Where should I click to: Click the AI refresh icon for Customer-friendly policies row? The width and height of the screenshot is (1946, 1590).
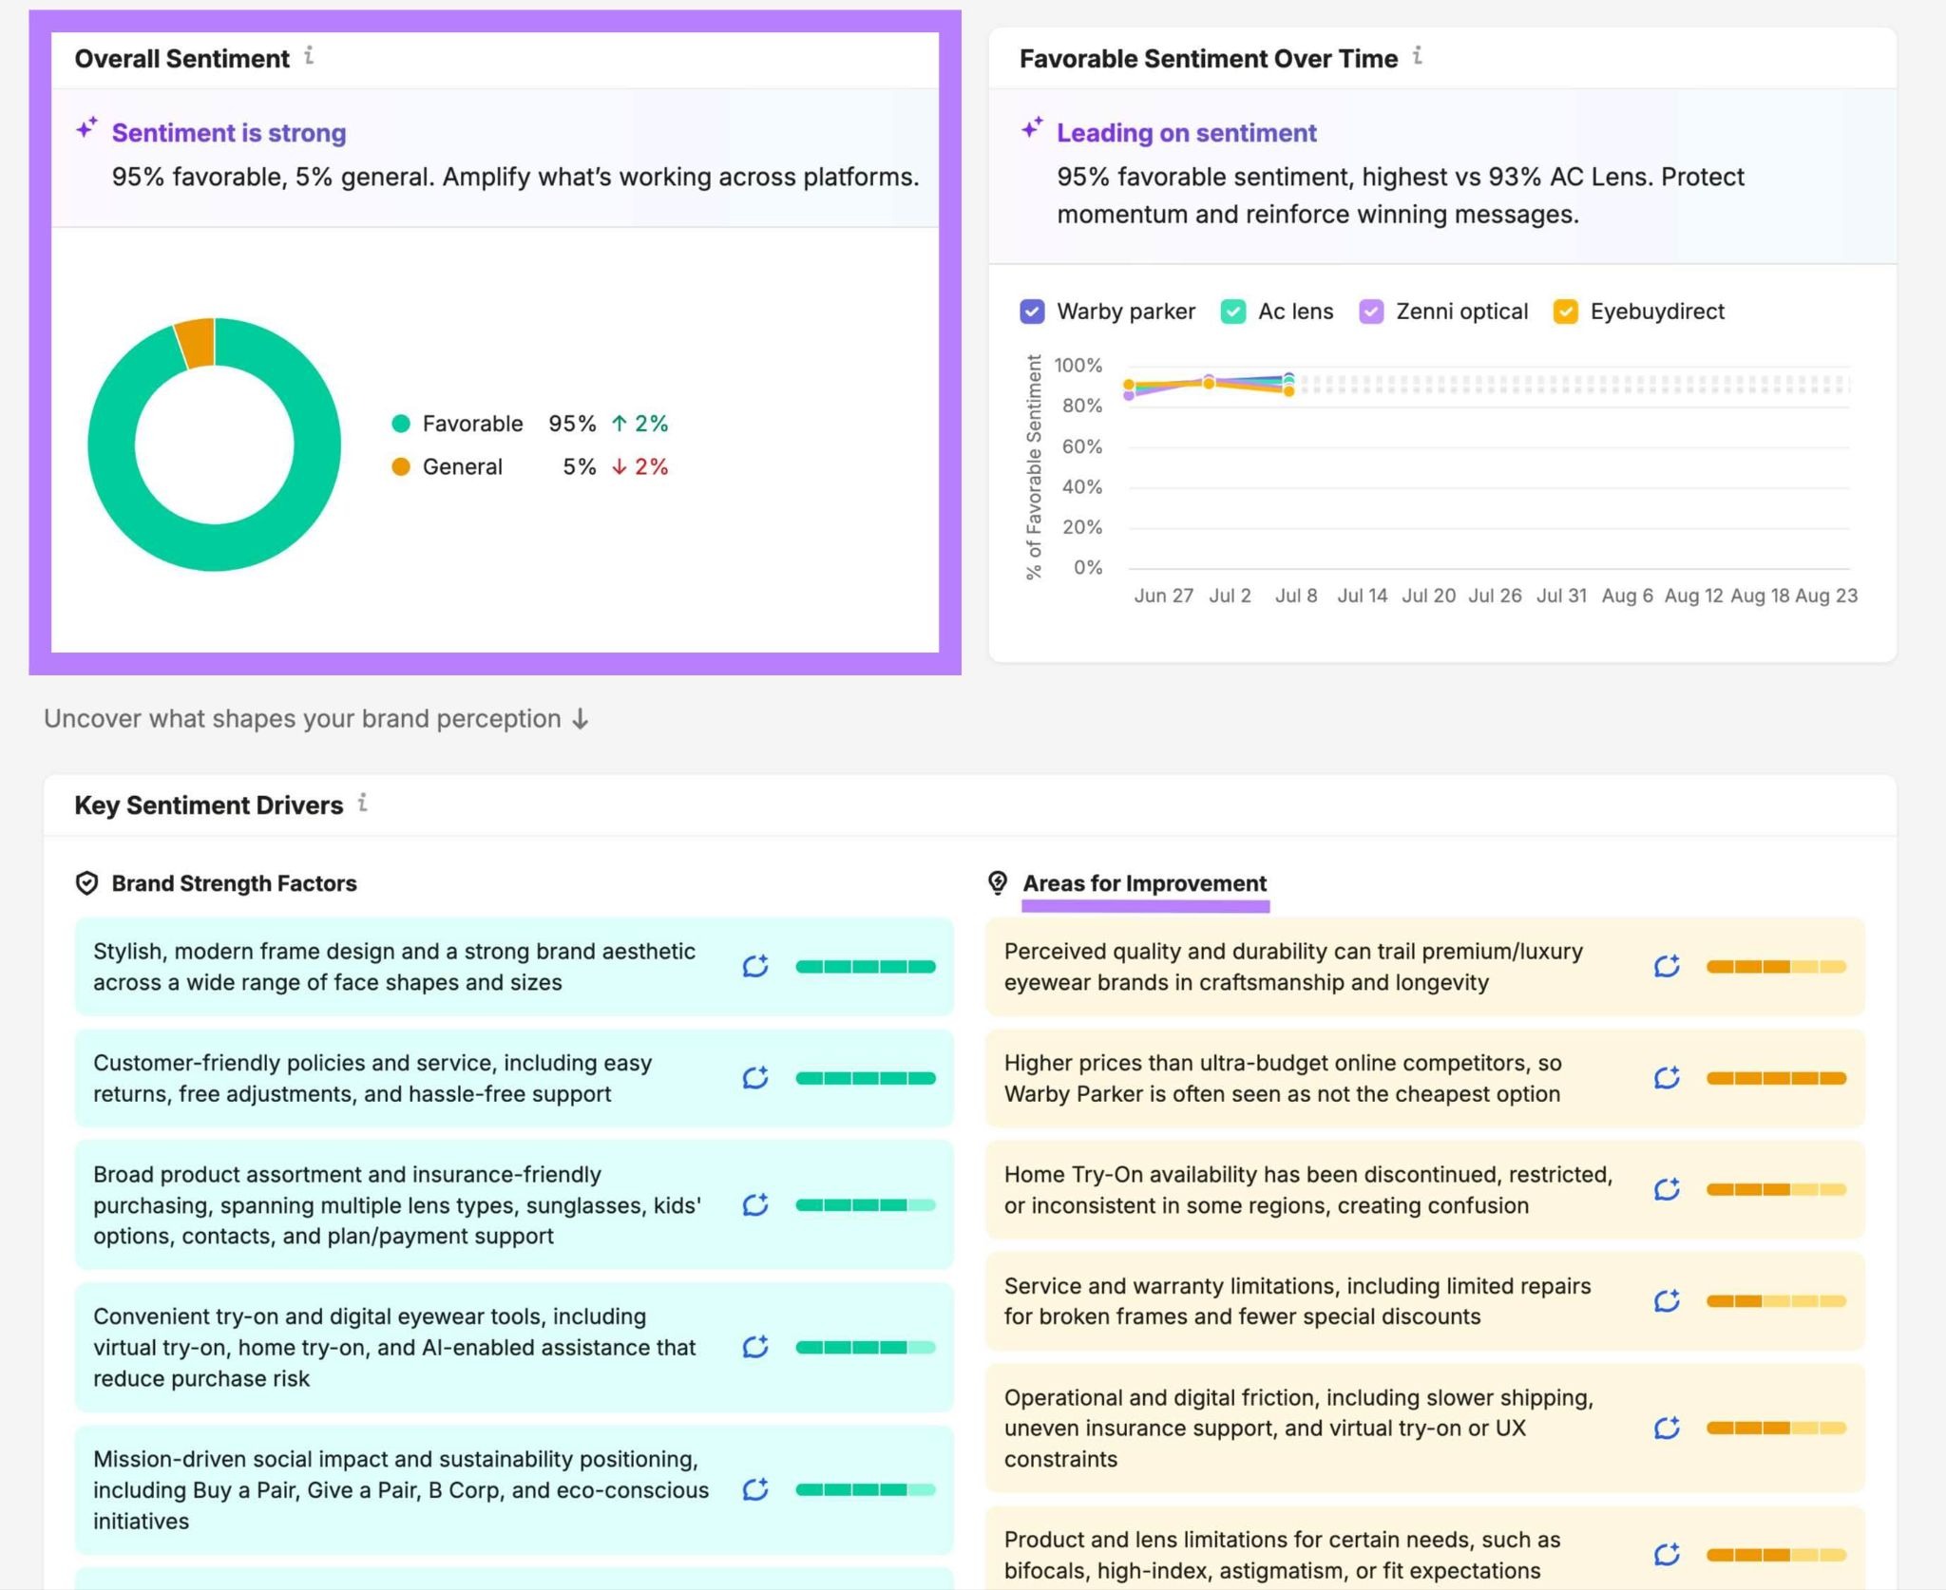point(755,1078)
